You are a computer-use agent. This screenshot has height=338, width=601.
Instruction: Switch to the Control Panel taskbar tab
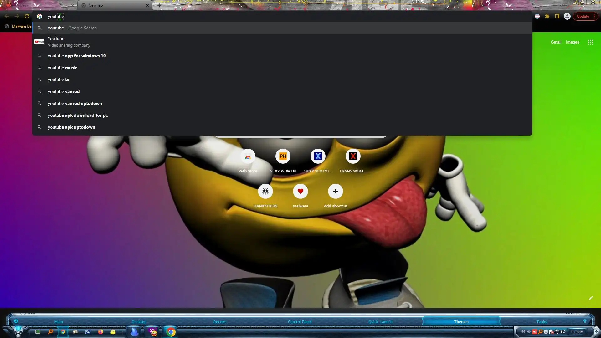pos(300,322)
